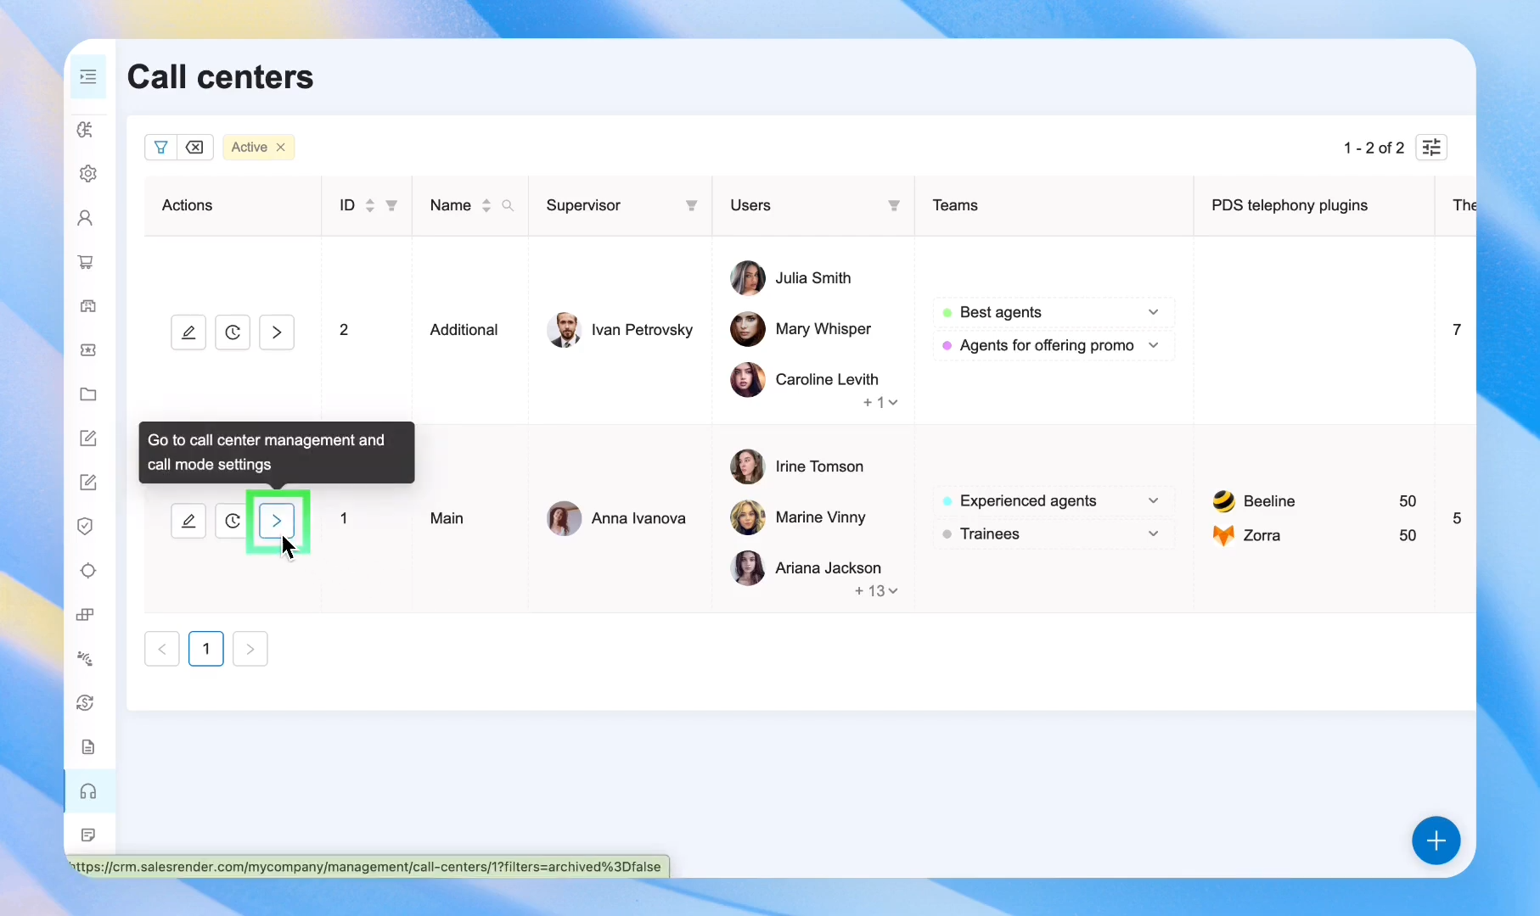Click the Teams column header
The width and height of the screenshot is (1540, 916).
955,205
